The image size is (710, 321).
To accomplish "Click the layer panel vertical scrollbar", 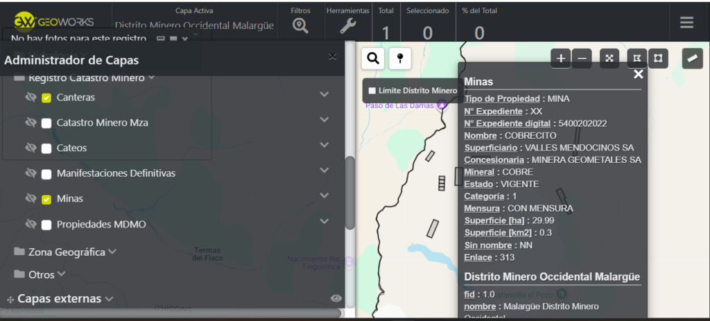I will [350, 193].
